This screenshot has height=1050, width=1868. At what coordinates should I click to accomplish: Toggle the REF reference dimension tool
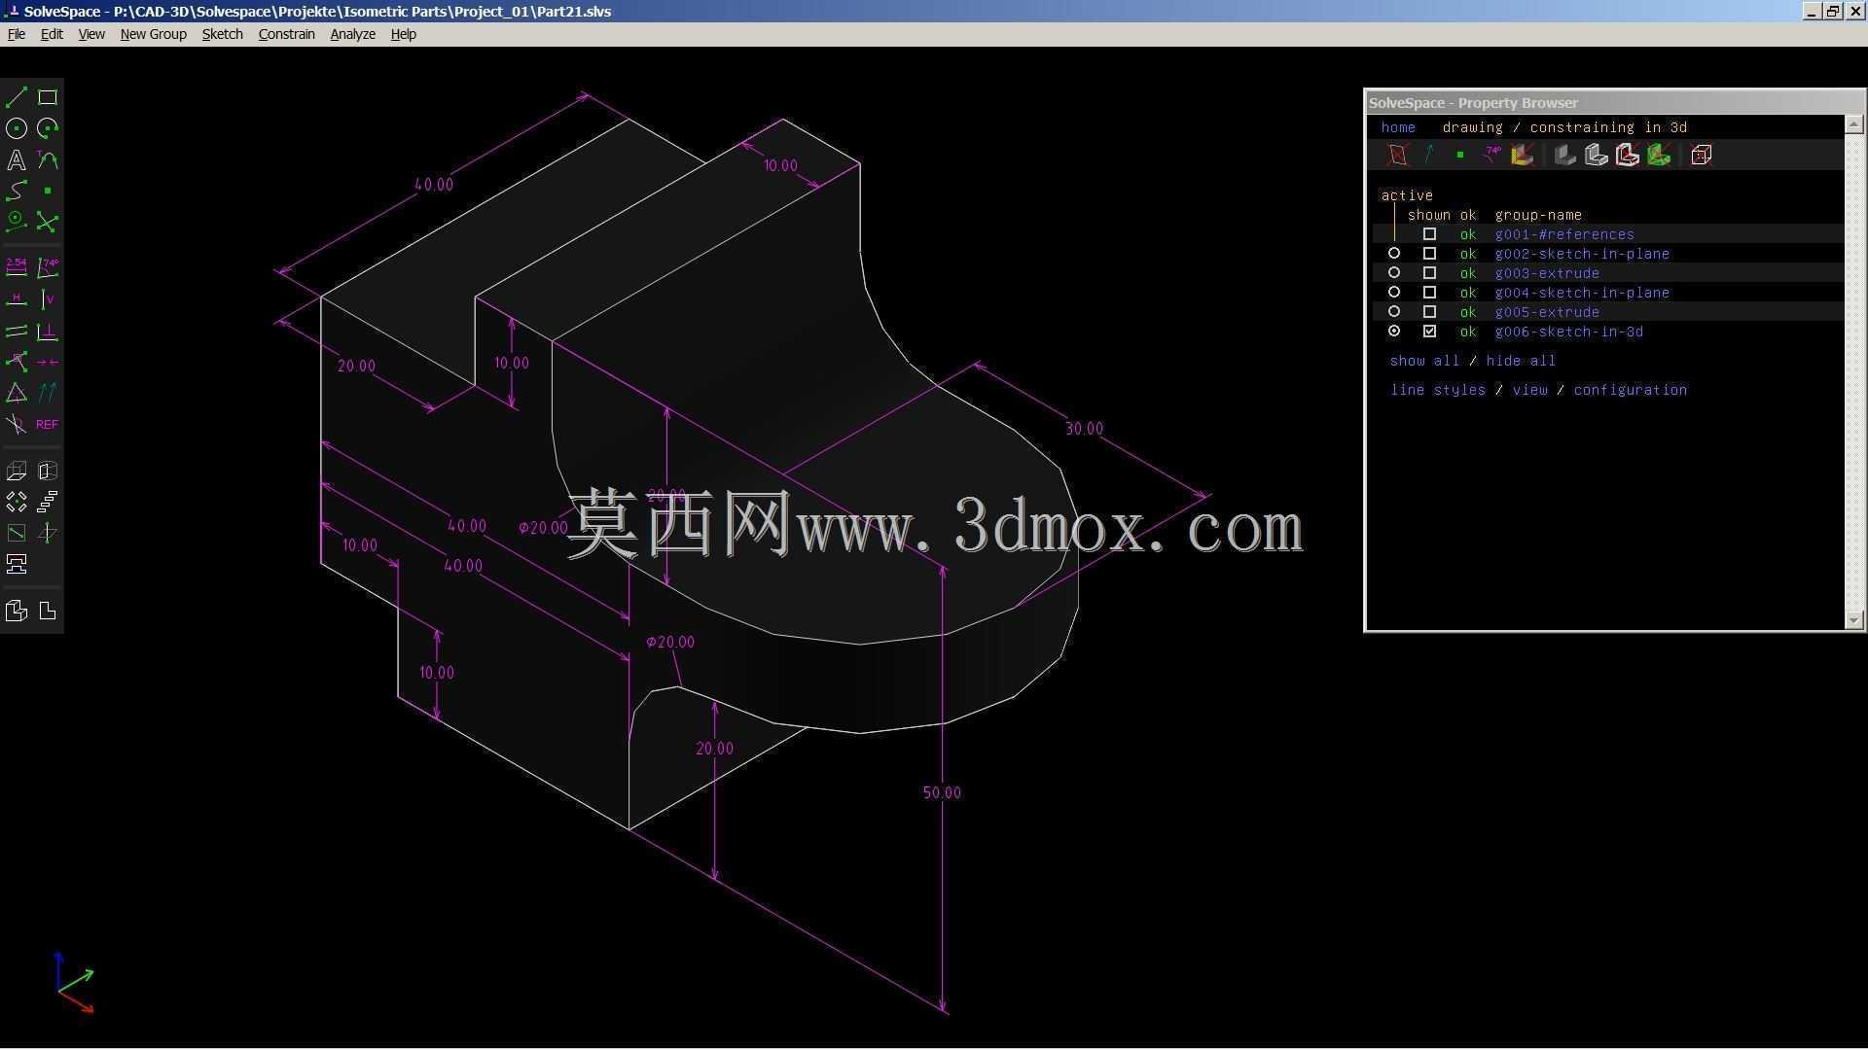48,424
